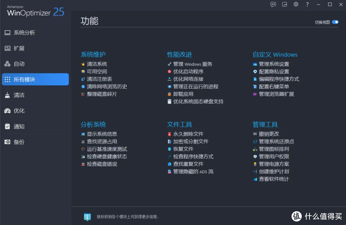Open 查找重复文件 tool
Screen dimensions: 346x225
pyautogui.click(x=185, y=164)
